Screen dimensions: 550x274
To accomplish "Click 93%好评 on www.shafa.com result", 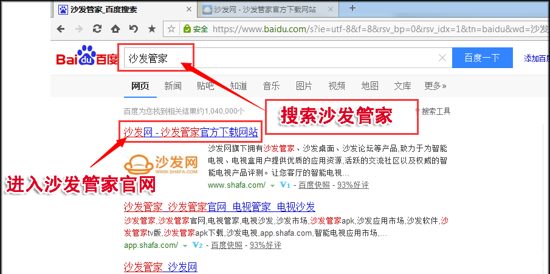I will pyautogui.click(x=353, y=185).
